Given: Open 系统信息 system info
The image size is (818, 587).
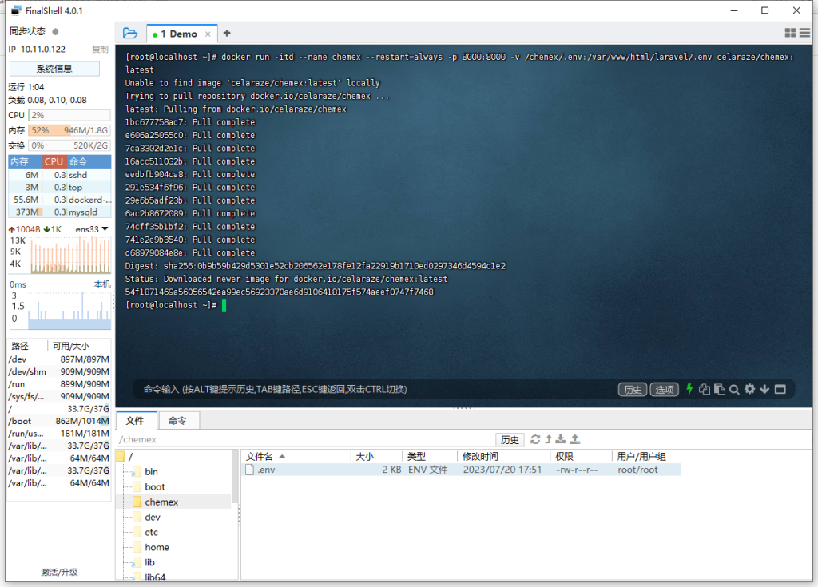Looking at the screenshot, I should coord(54,69).
